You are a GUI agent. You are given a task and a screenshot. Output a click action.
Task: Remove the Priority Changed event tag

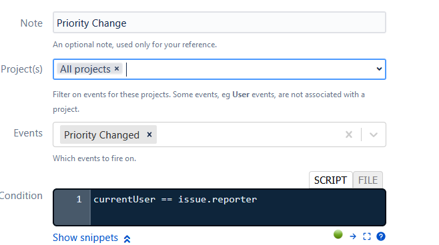click(x=149, y=134)
